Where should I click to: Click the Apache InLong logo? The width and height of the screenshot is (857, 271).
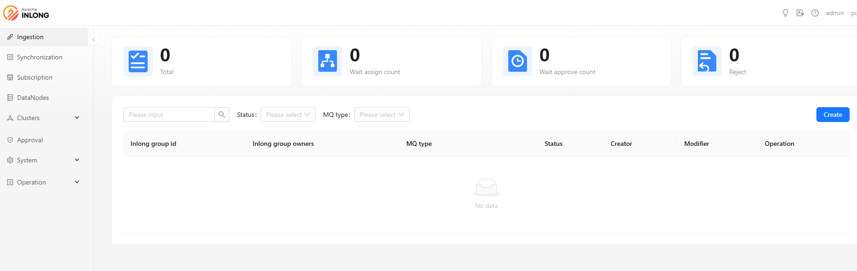[26, 13]
